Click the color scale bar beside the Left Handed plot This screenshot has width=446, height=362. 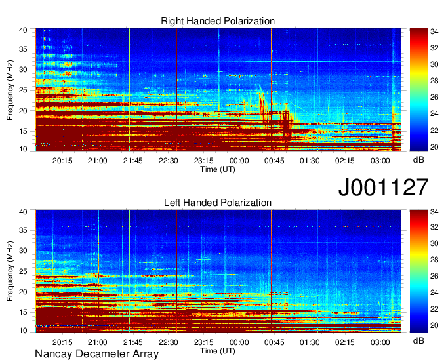coord(418,271)
